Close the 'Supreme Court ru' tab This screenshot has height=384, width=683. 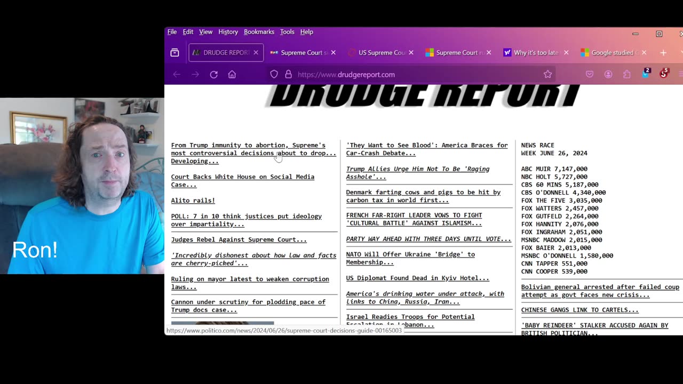pos(489,53)
